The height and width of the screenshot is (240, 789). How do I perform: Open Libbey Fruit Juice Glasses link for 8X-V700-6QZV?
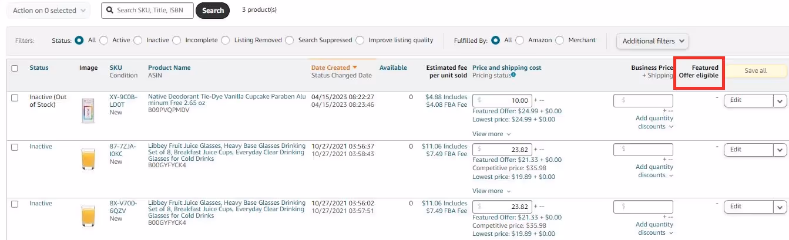pyautogui.click(x=227, y=209)
